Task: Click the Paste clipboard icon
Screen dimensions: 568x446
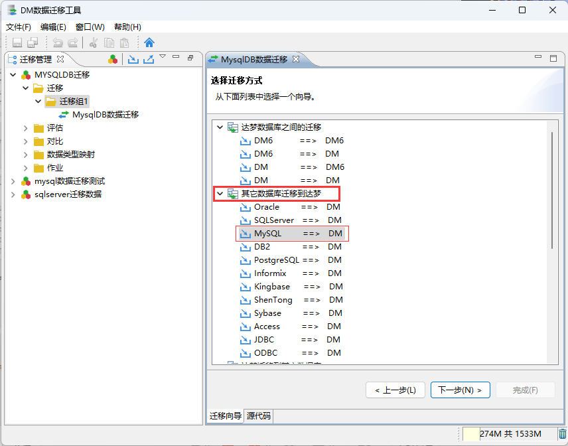Action: tap(124, 42)
